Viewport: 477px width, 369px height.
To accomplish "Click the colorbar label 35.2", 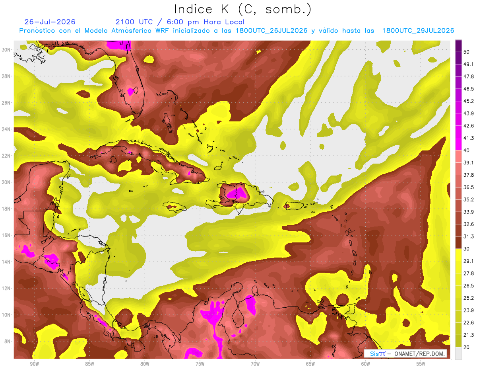I will pyautogui.click(x=469, y=199).
